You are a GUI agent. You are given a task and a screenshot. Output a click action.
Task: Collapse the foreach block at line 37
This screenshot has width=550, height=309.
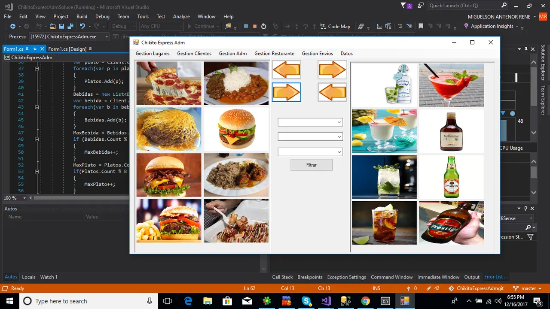tap(37, 69)
